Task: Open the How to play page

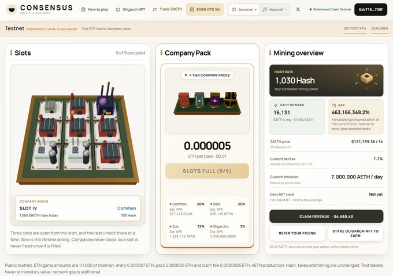Action: pyautogui.click(x=95, y=9)
